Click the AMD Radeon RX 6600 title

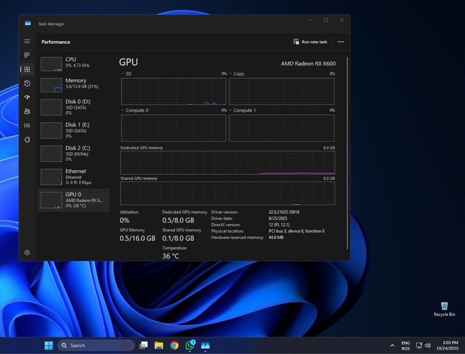coord(308,64)
